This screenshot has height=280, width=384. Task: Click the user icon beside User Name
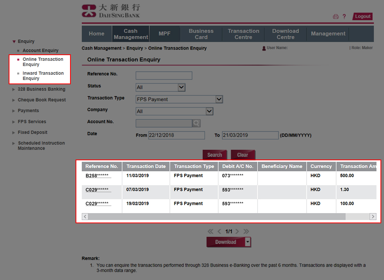click(264, 48)
